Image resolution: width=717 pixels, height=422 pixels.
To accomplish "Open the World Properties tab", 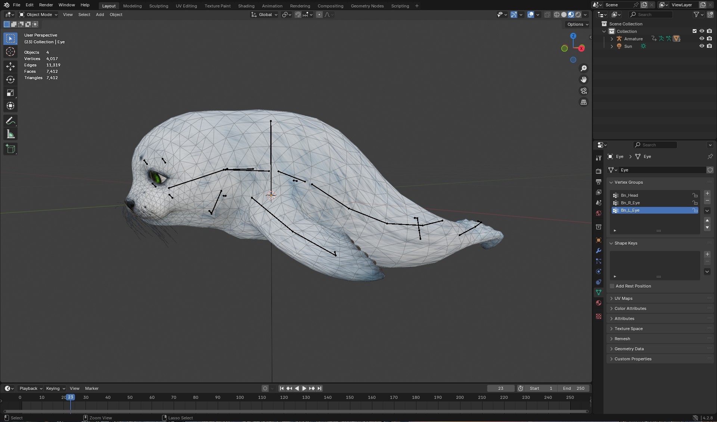I will 598,213.
